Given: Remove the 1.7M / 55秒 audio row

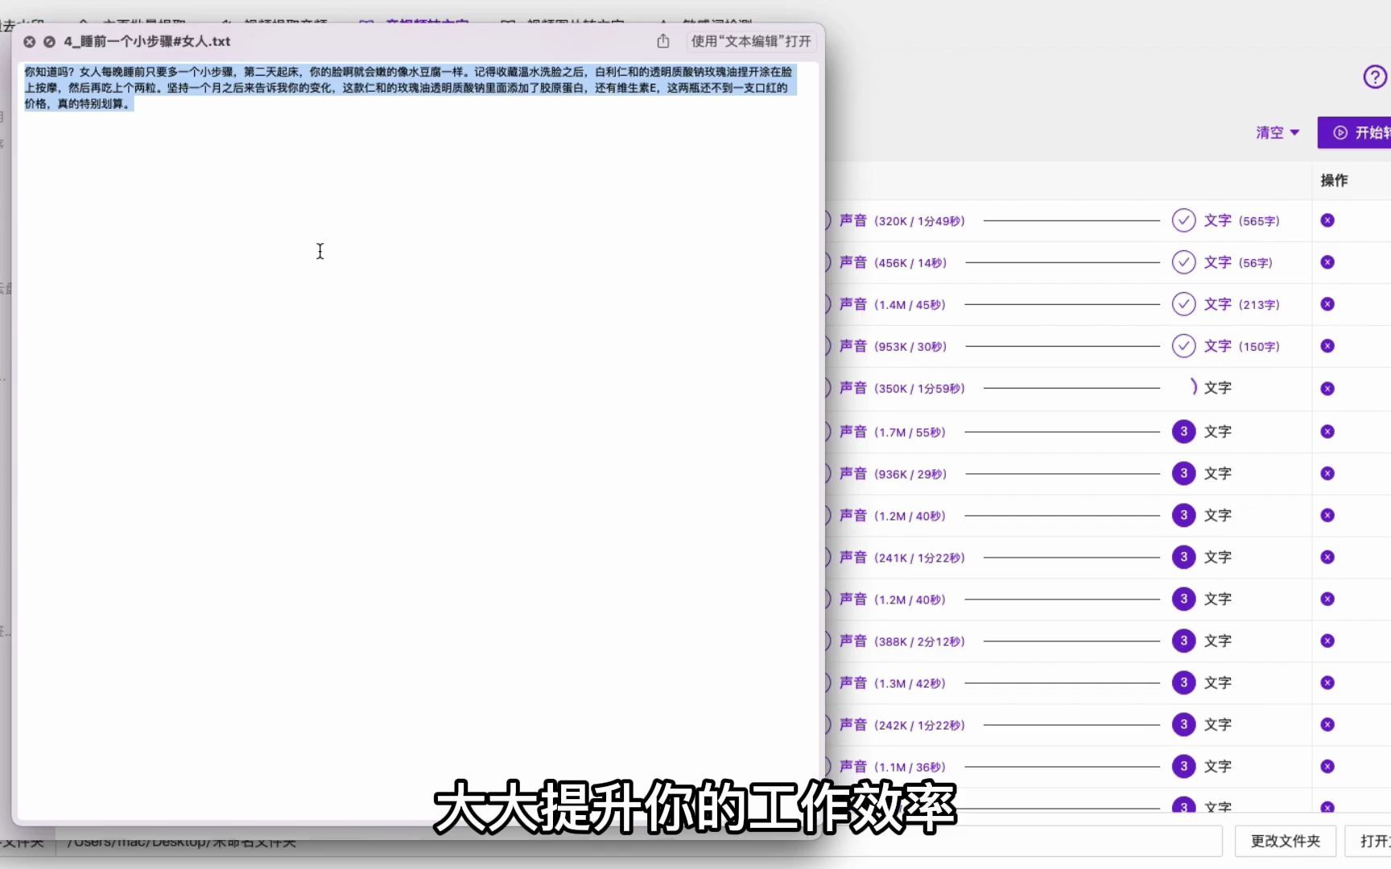Looking at the screenshot, I should [x=1327, y=432].
